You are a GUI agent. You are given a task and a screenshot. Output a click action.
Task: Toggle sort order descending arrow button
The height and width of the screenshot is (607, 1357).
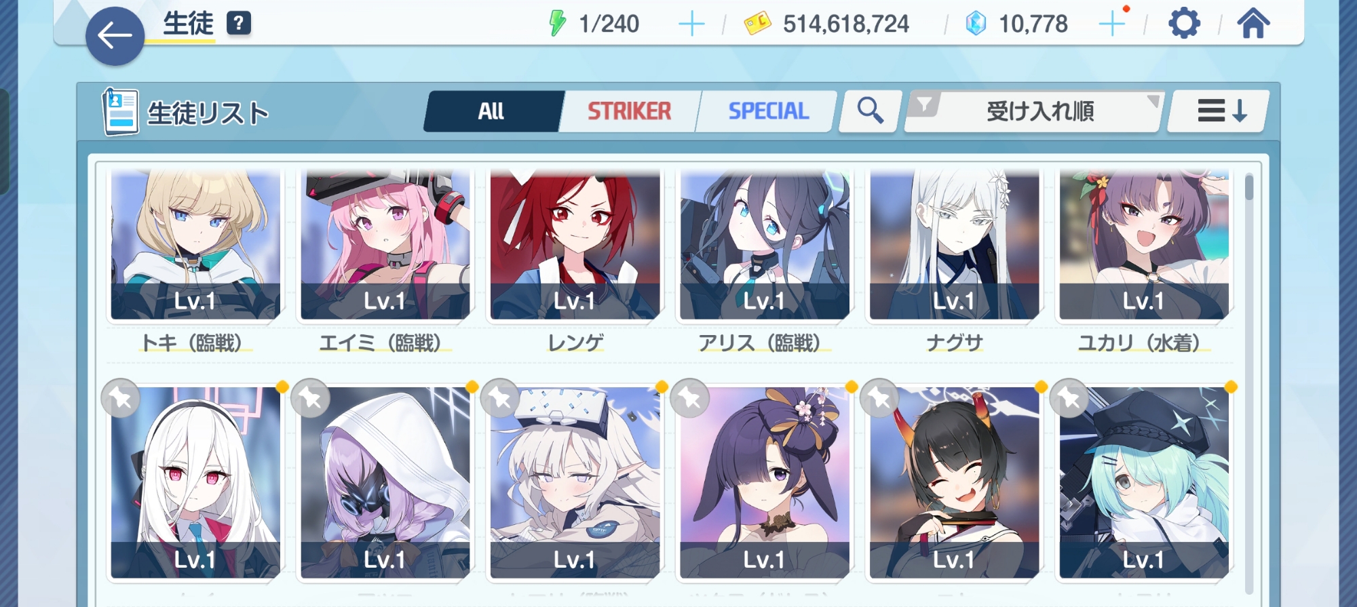[x=1219, y=111]
